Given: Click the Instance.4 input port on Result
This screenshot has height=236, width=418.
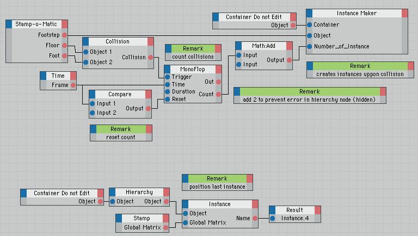Looking at the screenshot, I should (273, 218).
